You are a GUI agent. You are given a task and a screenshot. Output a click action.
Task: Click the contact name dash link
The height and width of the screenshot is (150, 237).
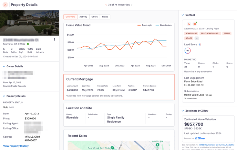point(185,24)
